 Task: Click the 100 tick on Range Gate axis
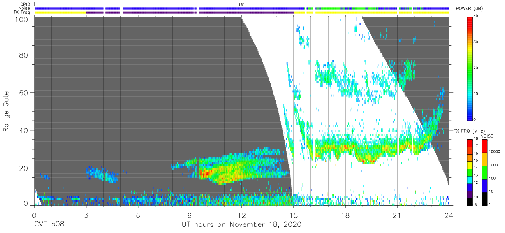click(x=22, y=19)
